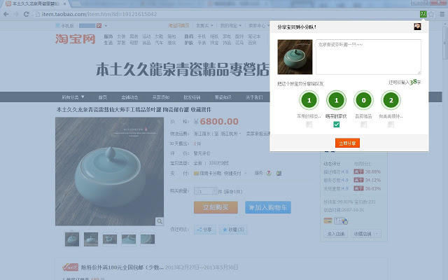Click the browser address bar URL
The height and width of the screenshot is (280, 448).
[99, 14]
